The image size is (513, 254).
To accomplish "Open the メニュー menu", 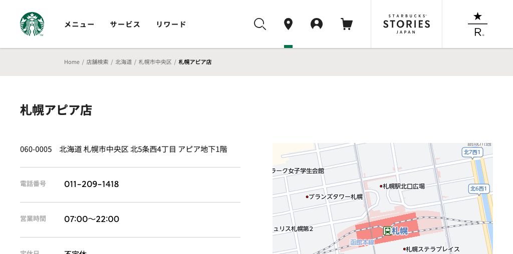I will coord(79,24).
